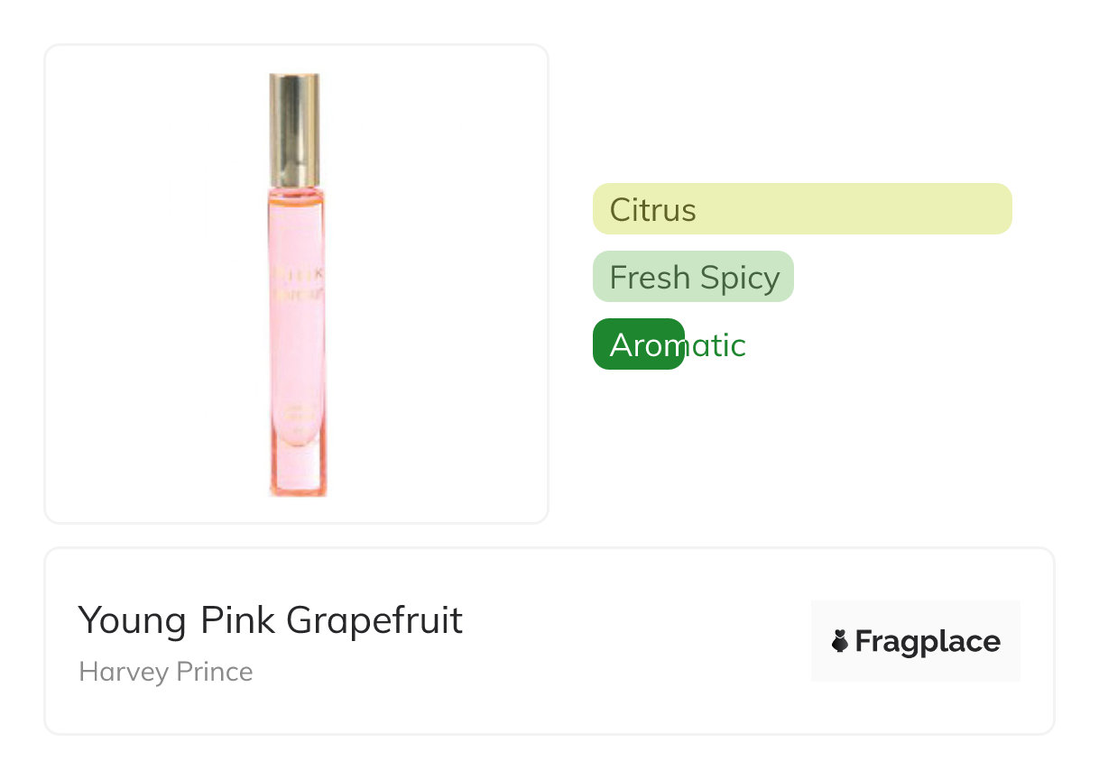Screen dimensions: 1099x779
Task: Select the dark green Aromatic accord bar
Action: tap(638, 344)
